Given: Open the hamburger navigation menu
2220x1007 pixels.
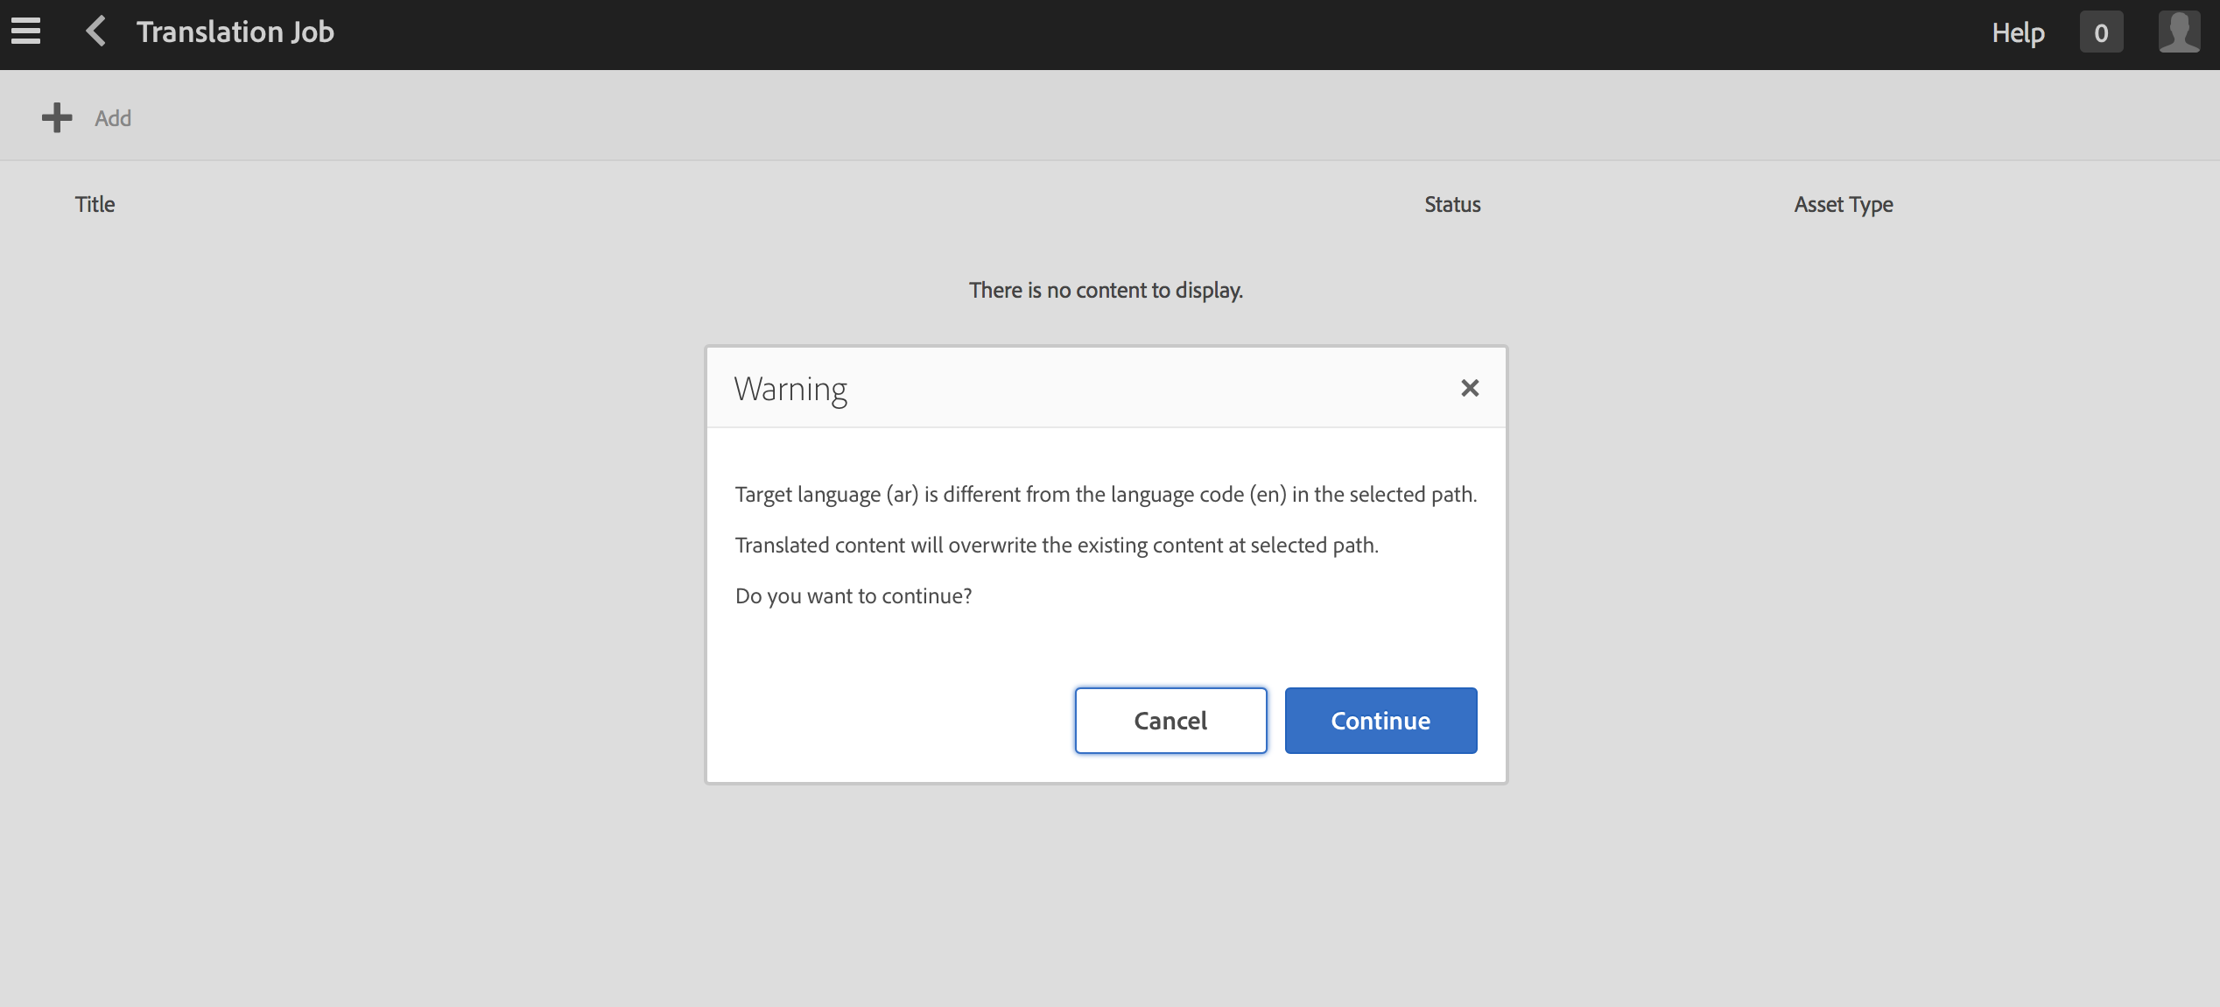Looking at the screenshot, I should point(26,32).
